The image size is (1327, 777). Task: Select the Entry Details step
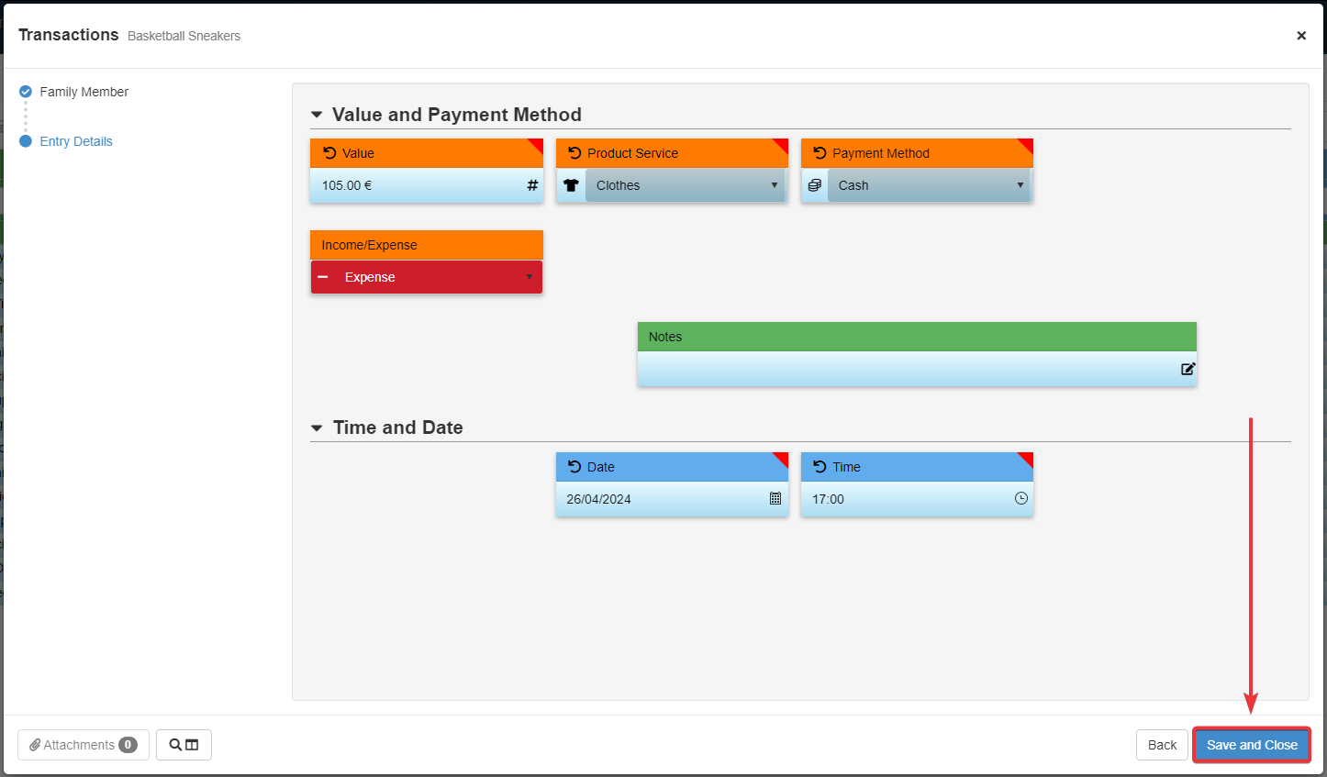76,141
